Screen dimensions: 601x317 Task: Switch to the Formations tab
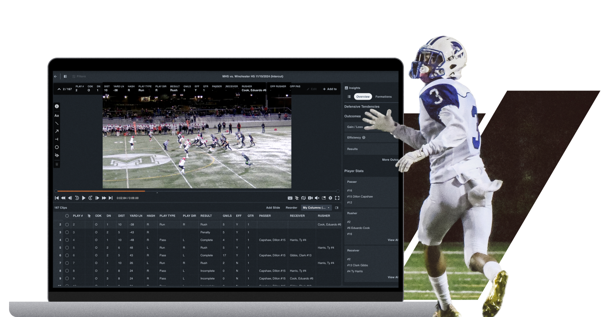point(383,97)
